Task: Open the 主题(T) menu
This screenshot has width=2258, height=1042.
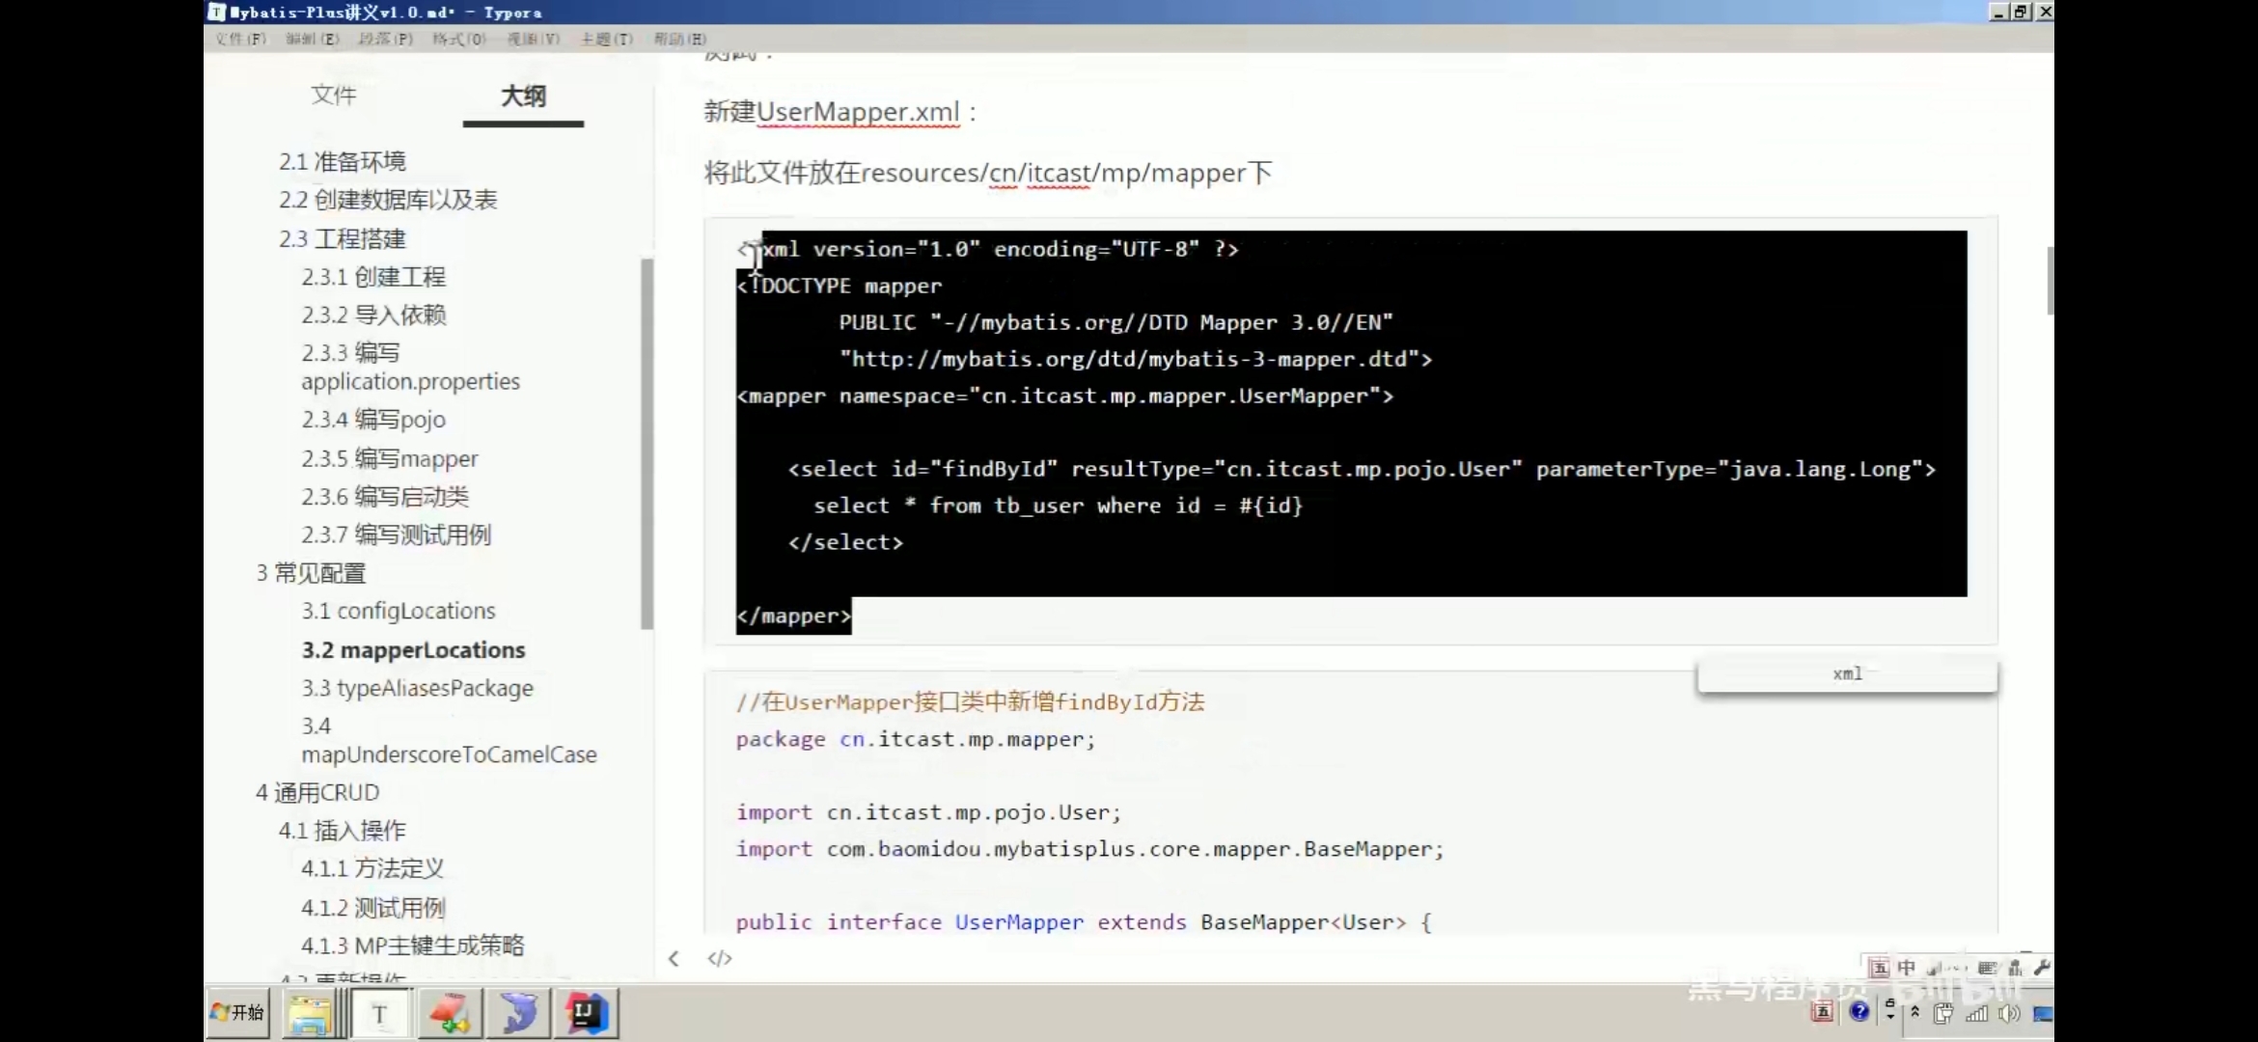Action: [606, 39]
